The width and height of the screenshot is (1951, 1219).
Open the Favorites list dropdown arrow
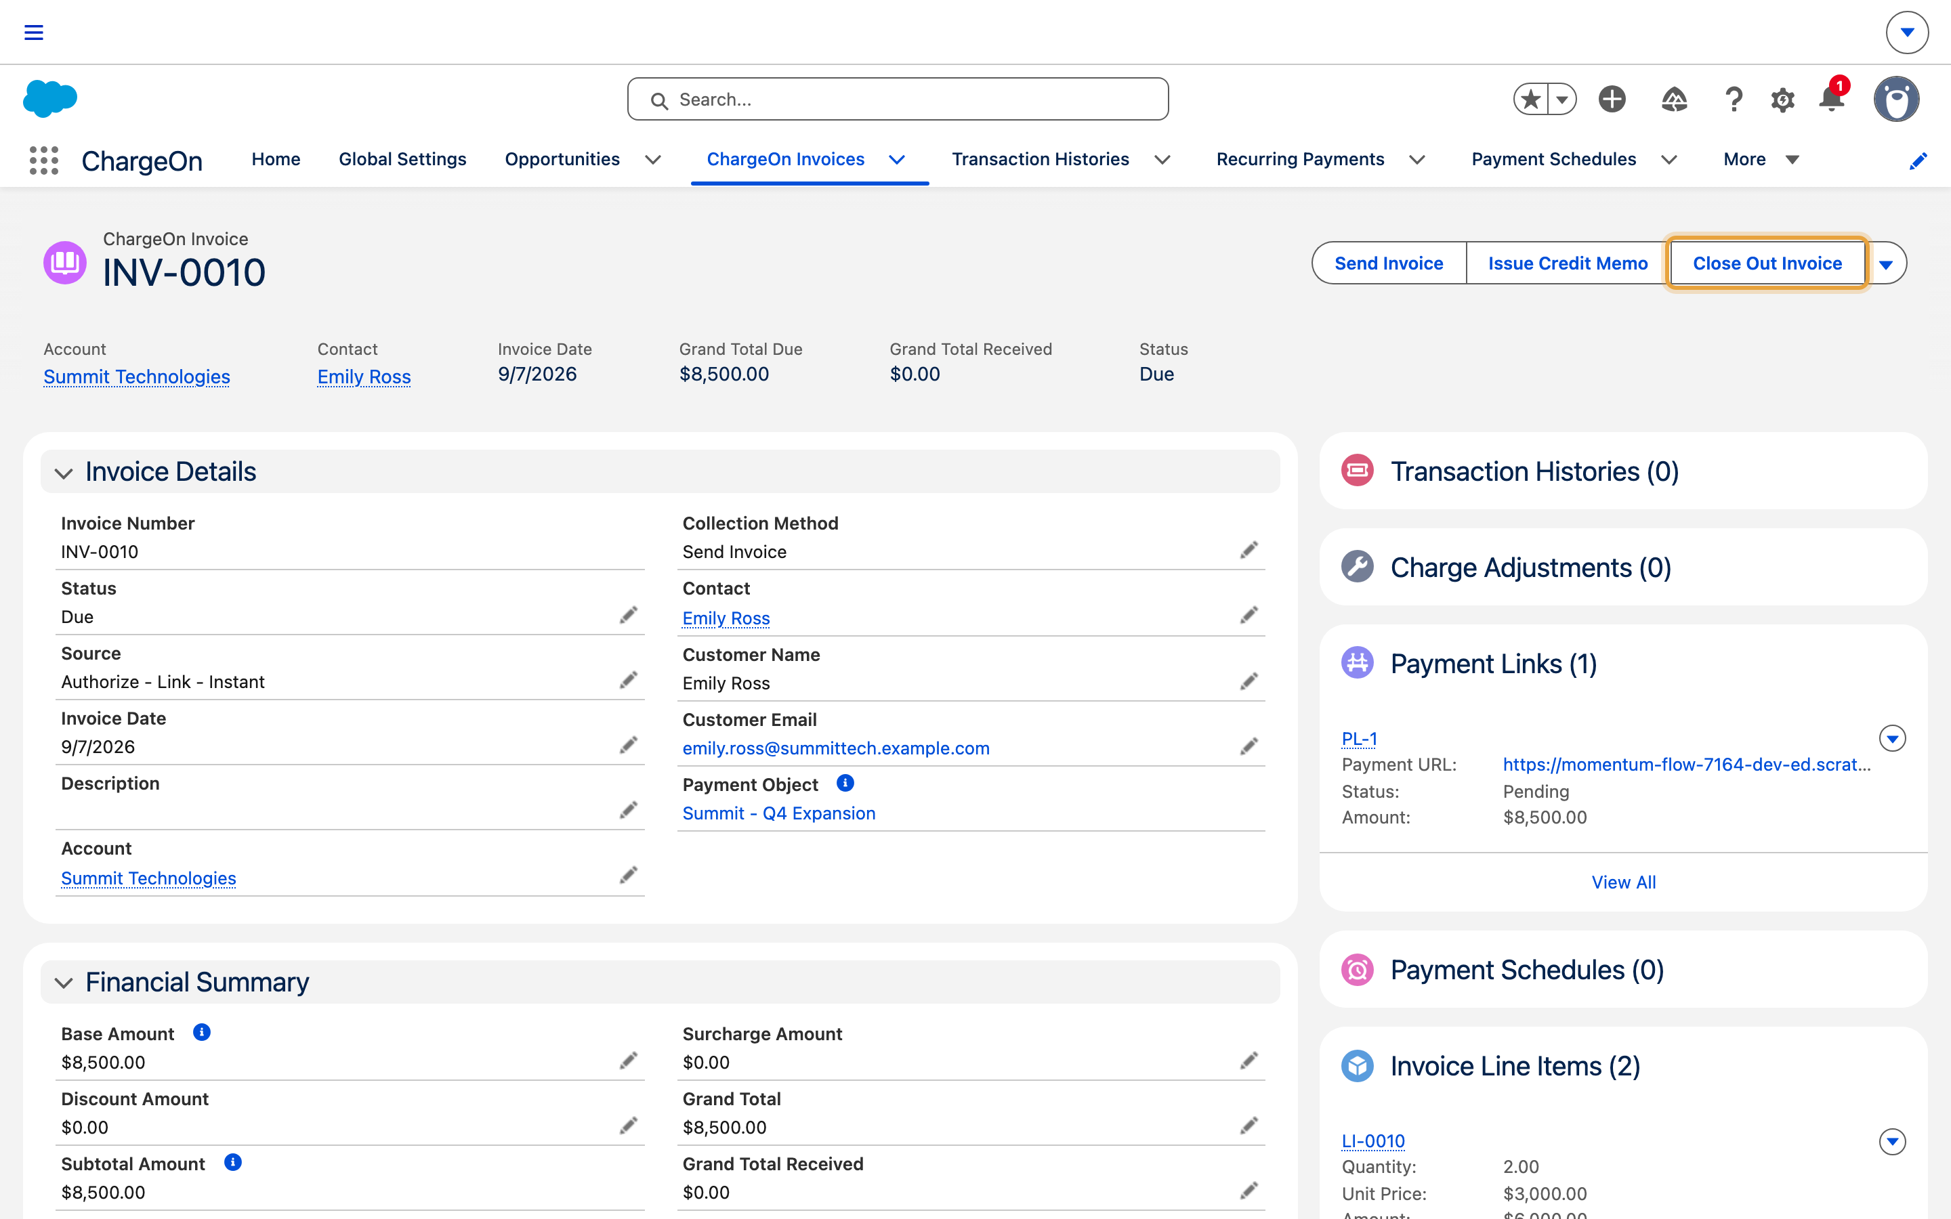1562,99
